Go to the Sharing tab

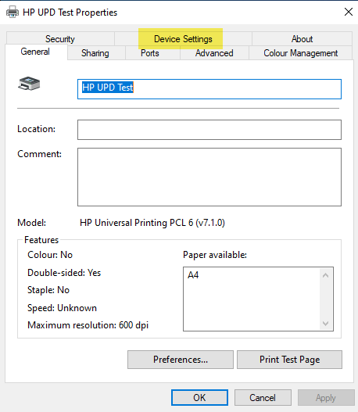coord(95,53)
